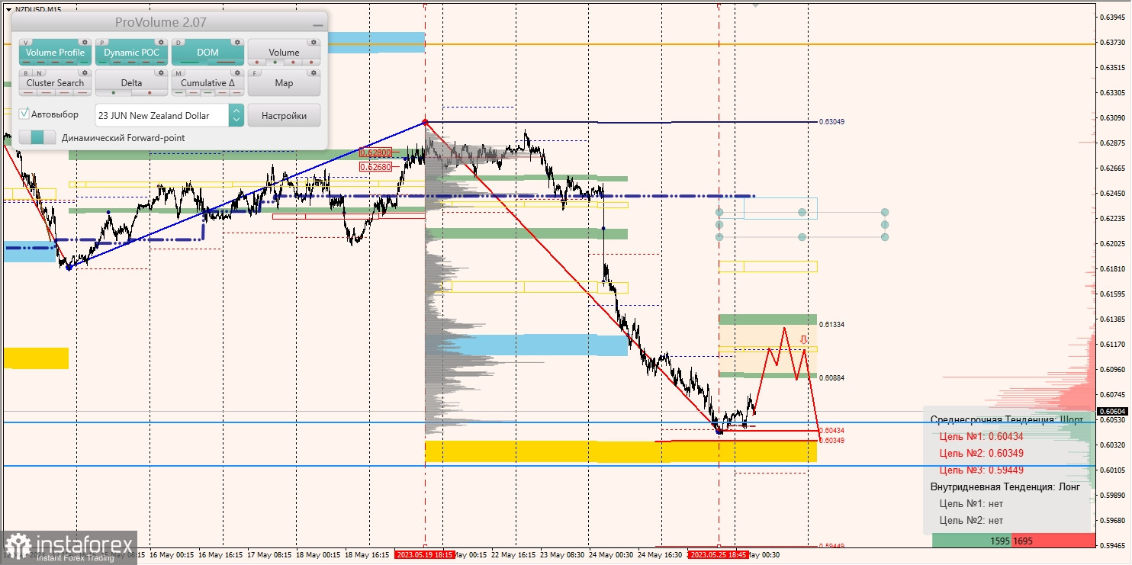Select the red trendline peak point at 0.63049
This screenshot has width=1132, height=565.
[425, 121]
